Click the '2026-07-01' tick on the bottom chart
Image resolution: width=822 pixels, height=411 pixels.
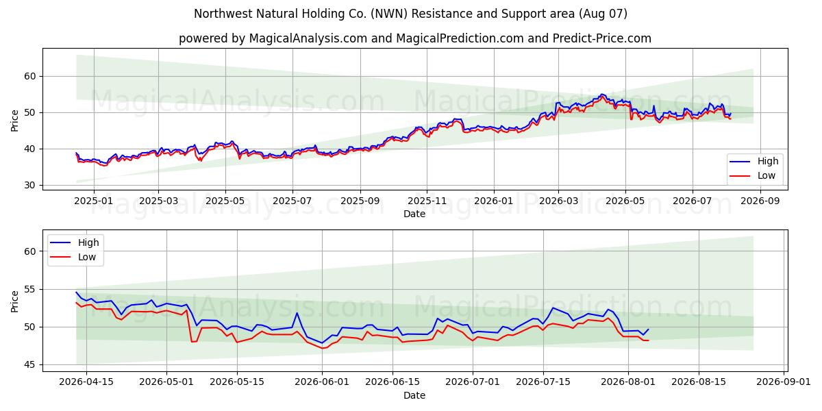pos(473,383)
